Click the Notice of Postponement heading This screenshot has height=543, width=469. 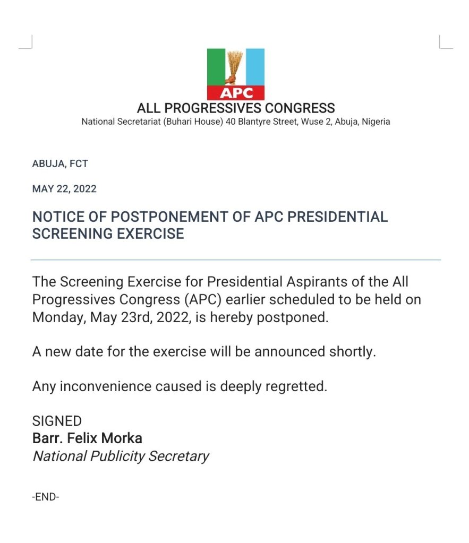(x=210, y=225)
